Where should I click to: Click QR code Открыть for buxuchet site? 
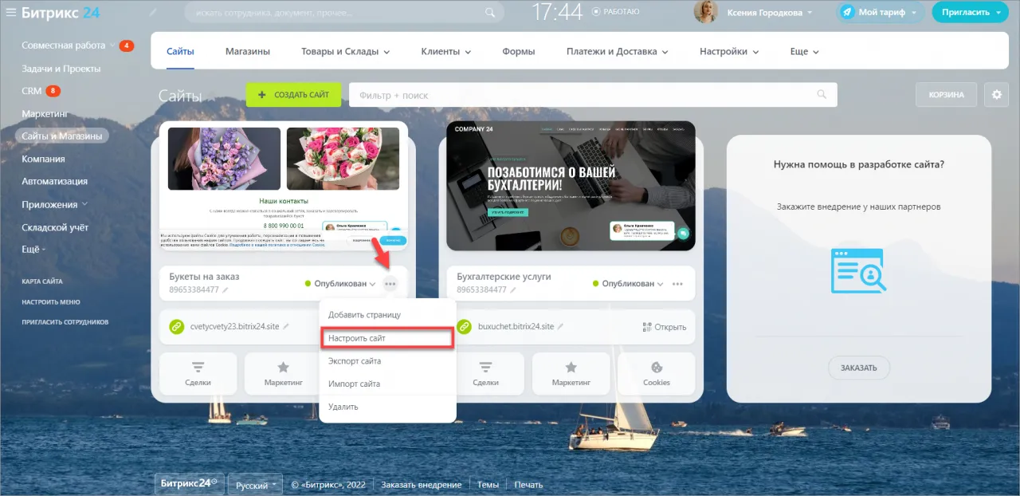click(665, 327)
